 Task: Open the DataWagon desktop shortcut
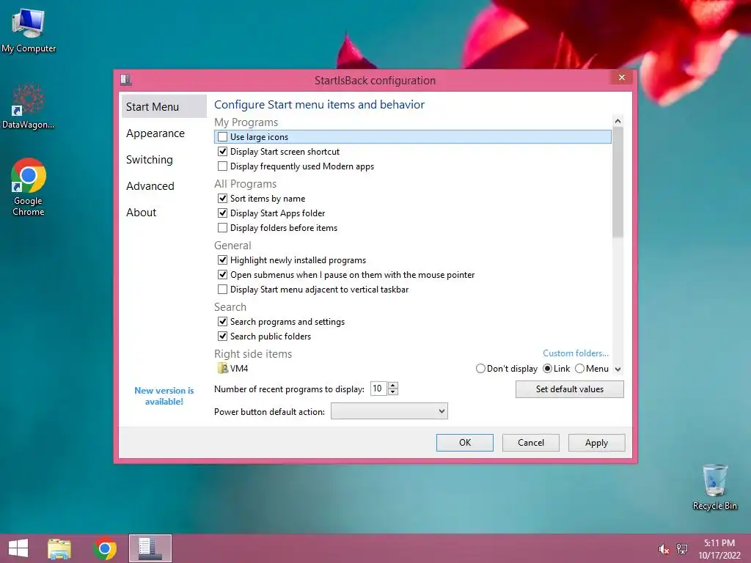click(x=28, y=106)
